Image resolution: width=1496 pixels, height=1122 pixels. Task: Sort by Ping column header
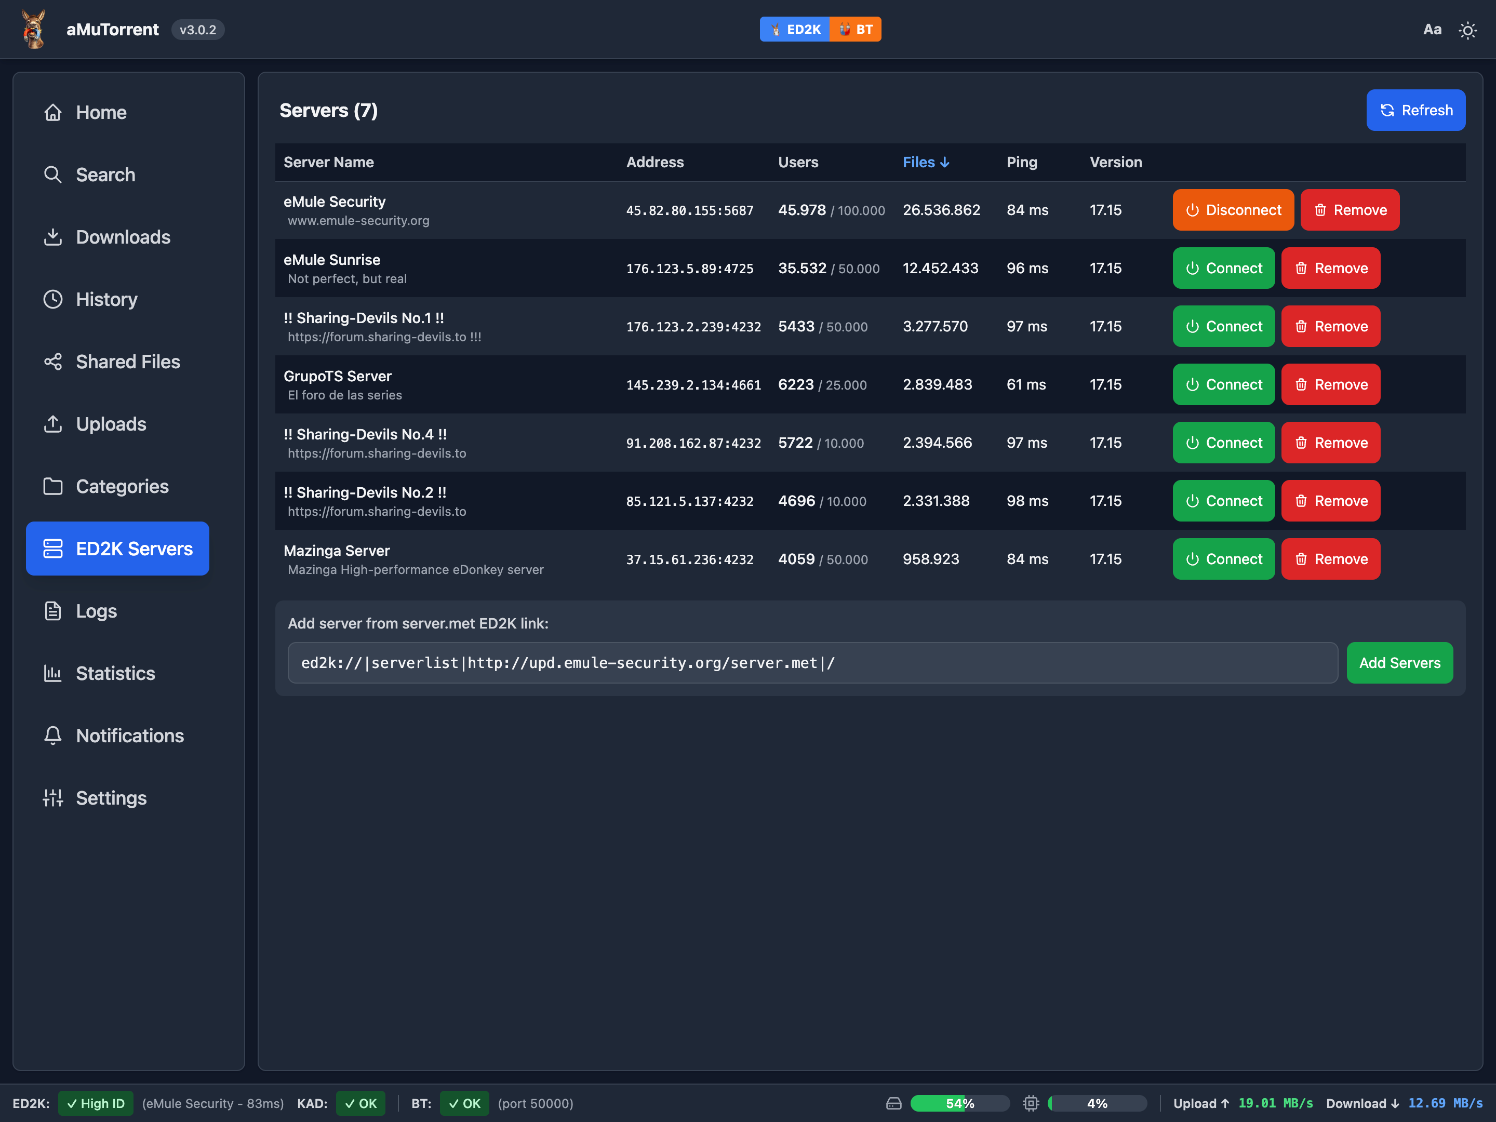click(1021, 162)
